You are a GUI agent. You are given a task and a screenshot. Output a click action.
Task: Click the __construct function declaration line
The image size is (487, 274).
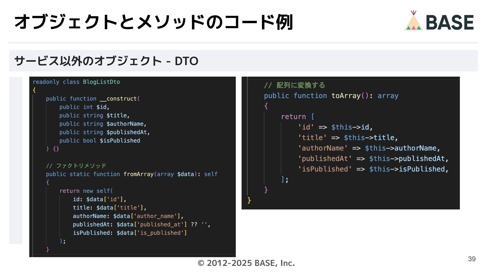[x=93, y=99]
